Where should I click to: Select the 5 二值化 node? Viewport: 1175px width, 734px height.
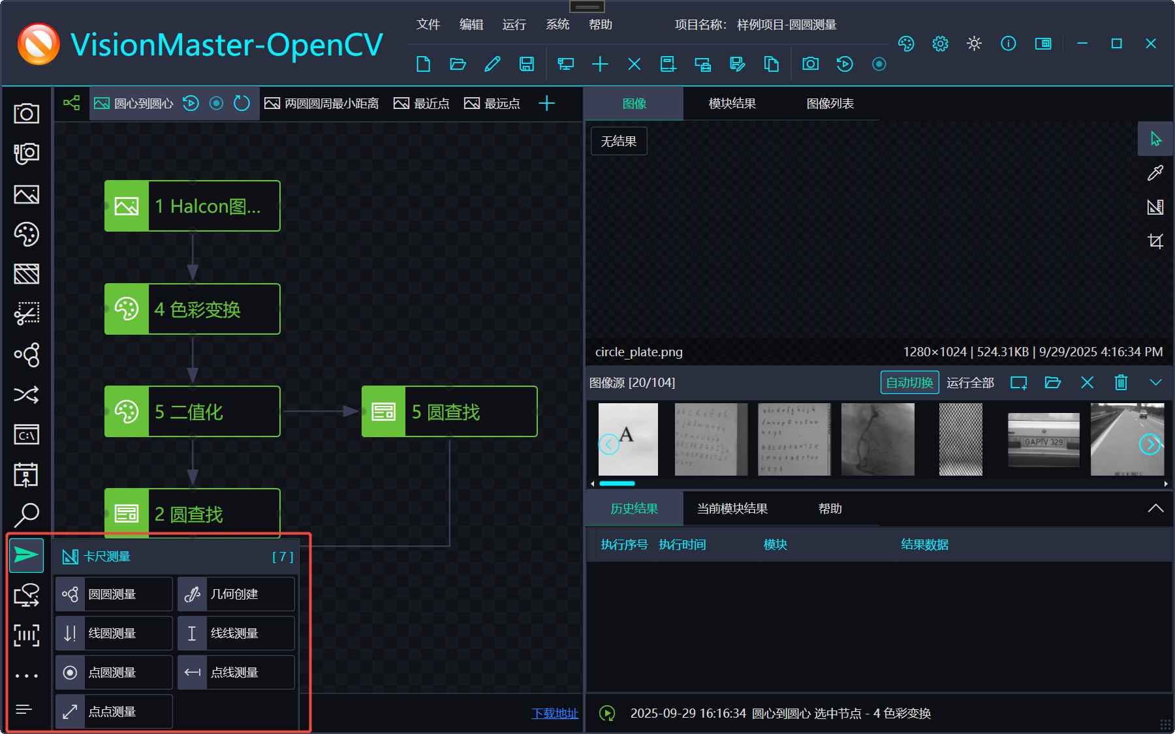click(x=193, y=412)
